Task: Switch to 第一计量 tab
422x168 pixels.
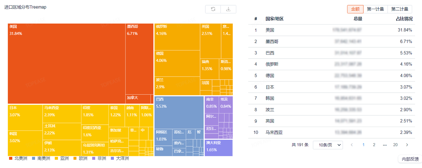Action: 376,9
